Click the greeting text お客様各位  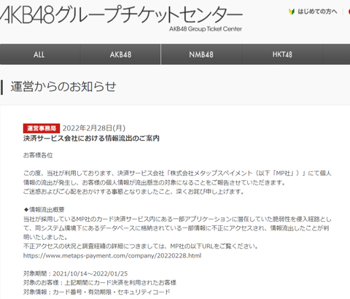[x=38, y=155]
